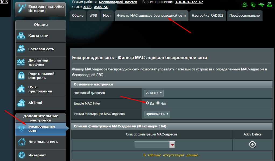Expand MAC address list red arrow
Viewport: 275px width, 161px height.
coord(172,145)
